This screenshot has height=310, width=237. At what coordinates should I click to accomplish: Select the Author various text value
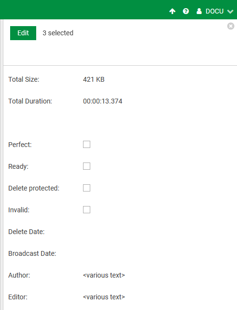104,275
